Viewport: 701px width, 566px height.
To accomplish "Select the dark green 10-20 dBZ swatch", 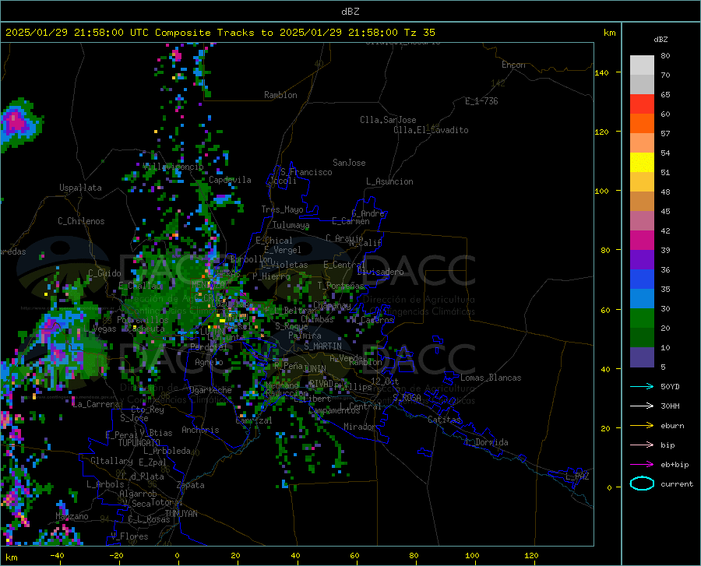I will click(x=642, y=338).
